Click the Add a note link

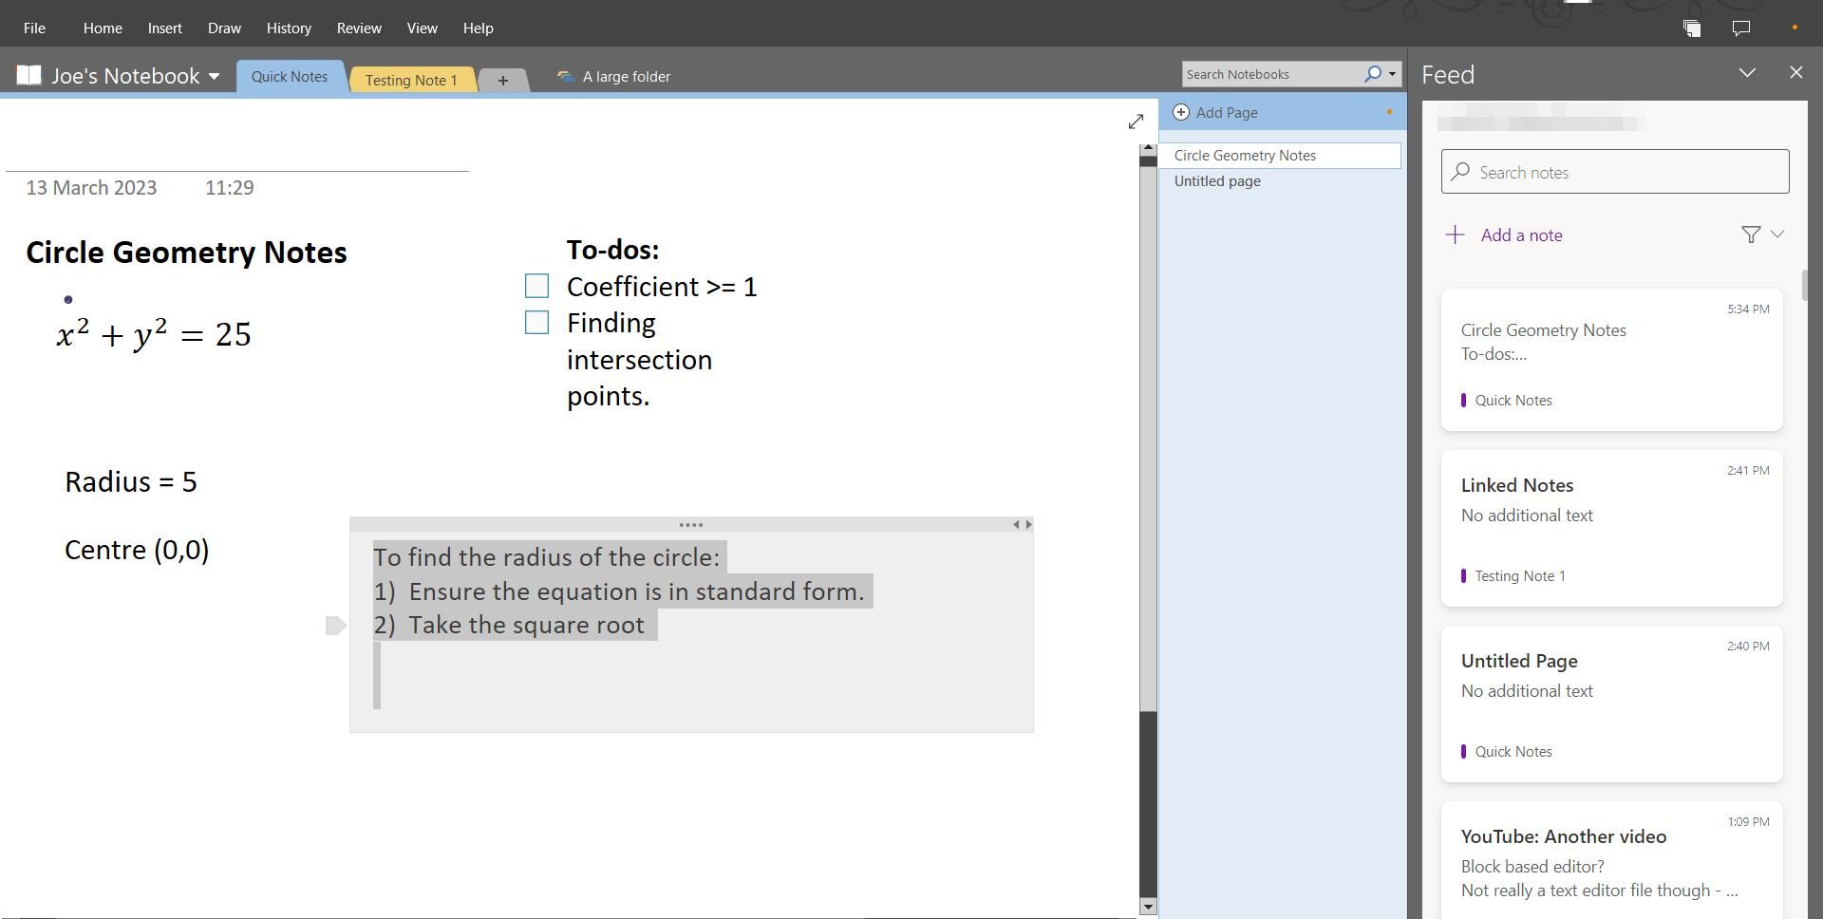point(1521,234)
